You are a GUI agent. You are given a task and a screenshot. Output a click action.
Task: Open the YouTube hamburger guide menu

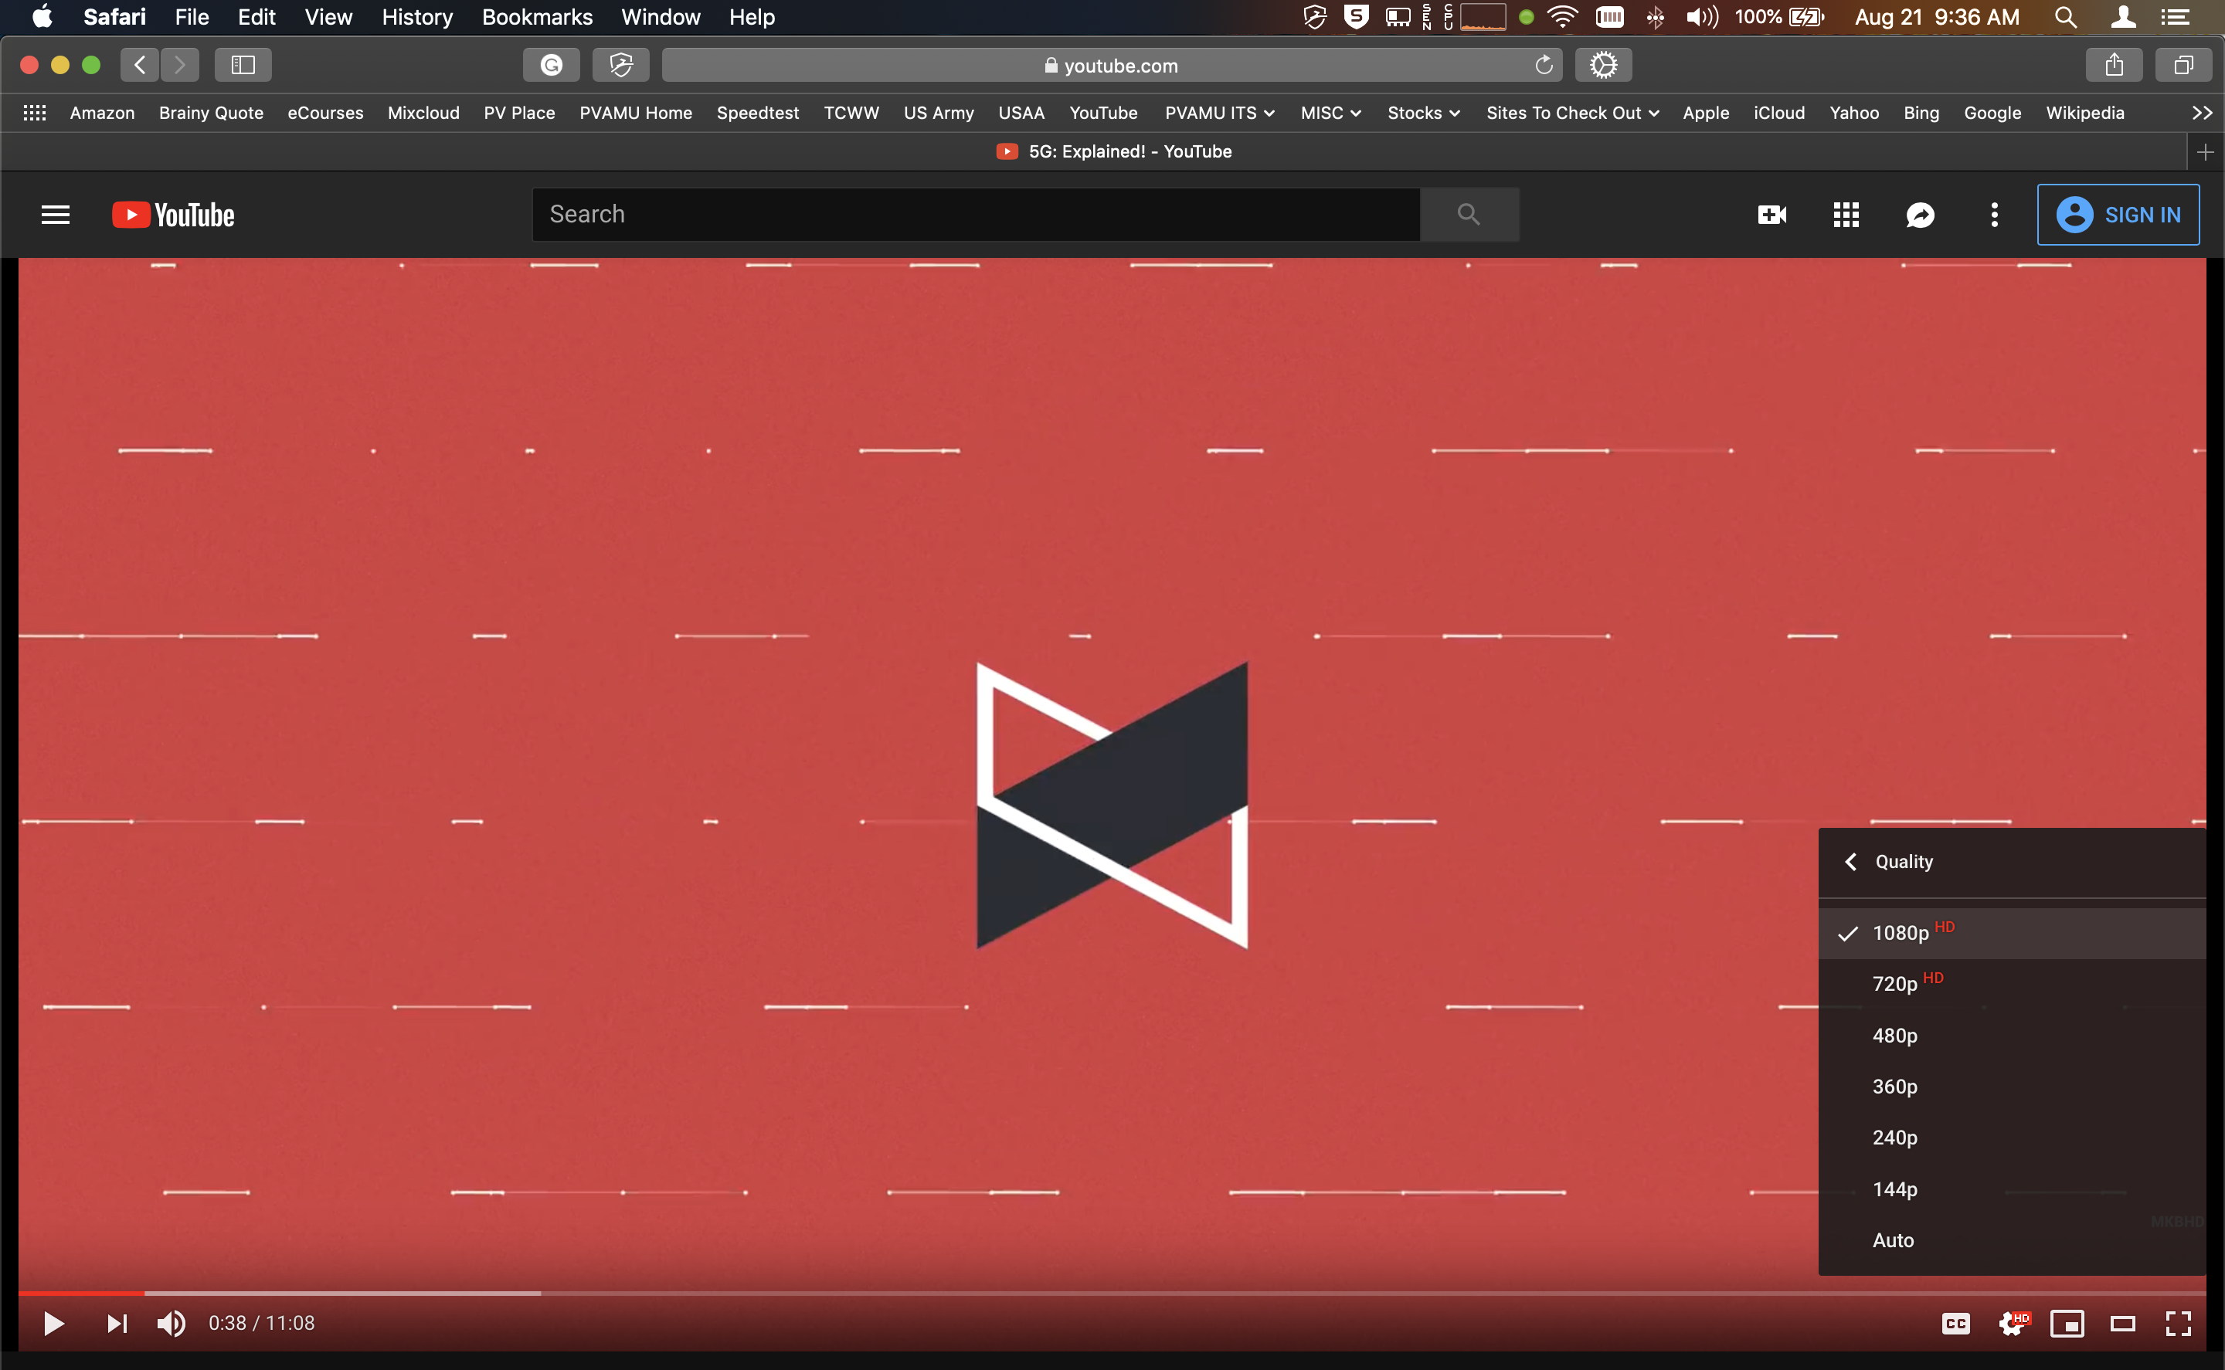(x=56, y=215)
